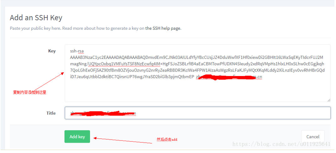Image resolution: width=336 pixels, height=153 pixels.
Task: Click the Title field label
Action: point(51,113)
